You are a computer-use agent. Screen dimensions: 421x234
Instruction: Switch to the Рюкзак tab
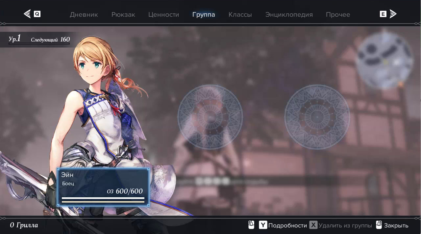(x=123, y=15)
